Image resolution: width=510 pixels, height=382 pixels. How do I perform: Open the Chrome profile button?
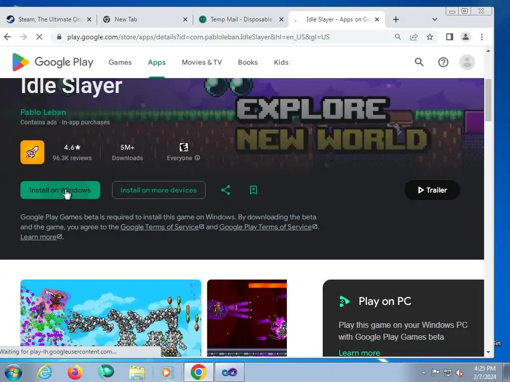[466, 37]
